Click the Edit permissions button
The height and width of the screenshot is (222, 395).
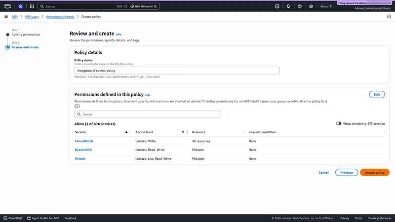pos(377,94)
